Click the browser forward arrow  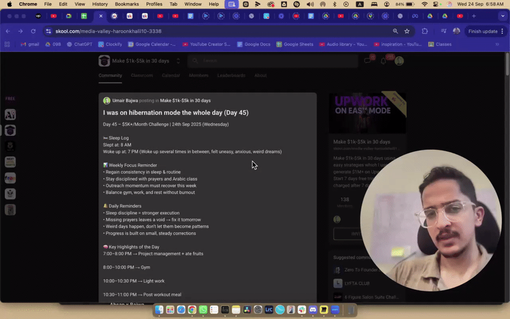pos(20,31)
